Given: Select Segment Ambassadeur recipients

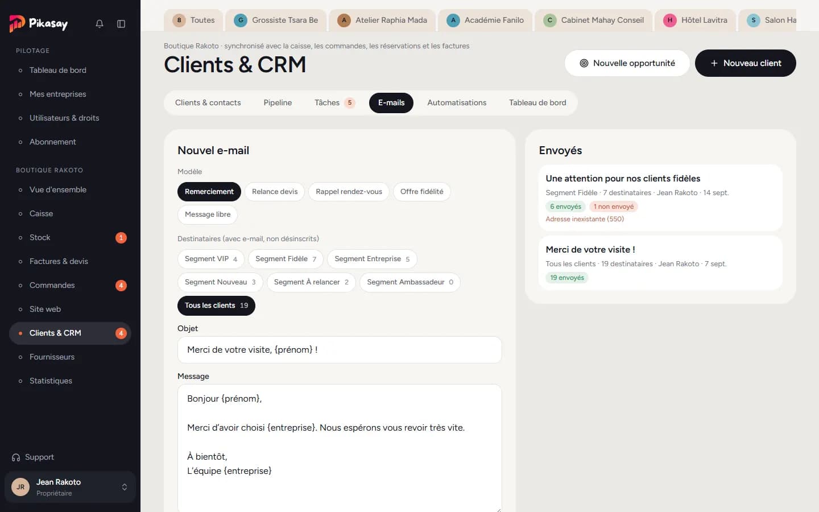Looking at the screenshot, I should click(x=410, y=282).
